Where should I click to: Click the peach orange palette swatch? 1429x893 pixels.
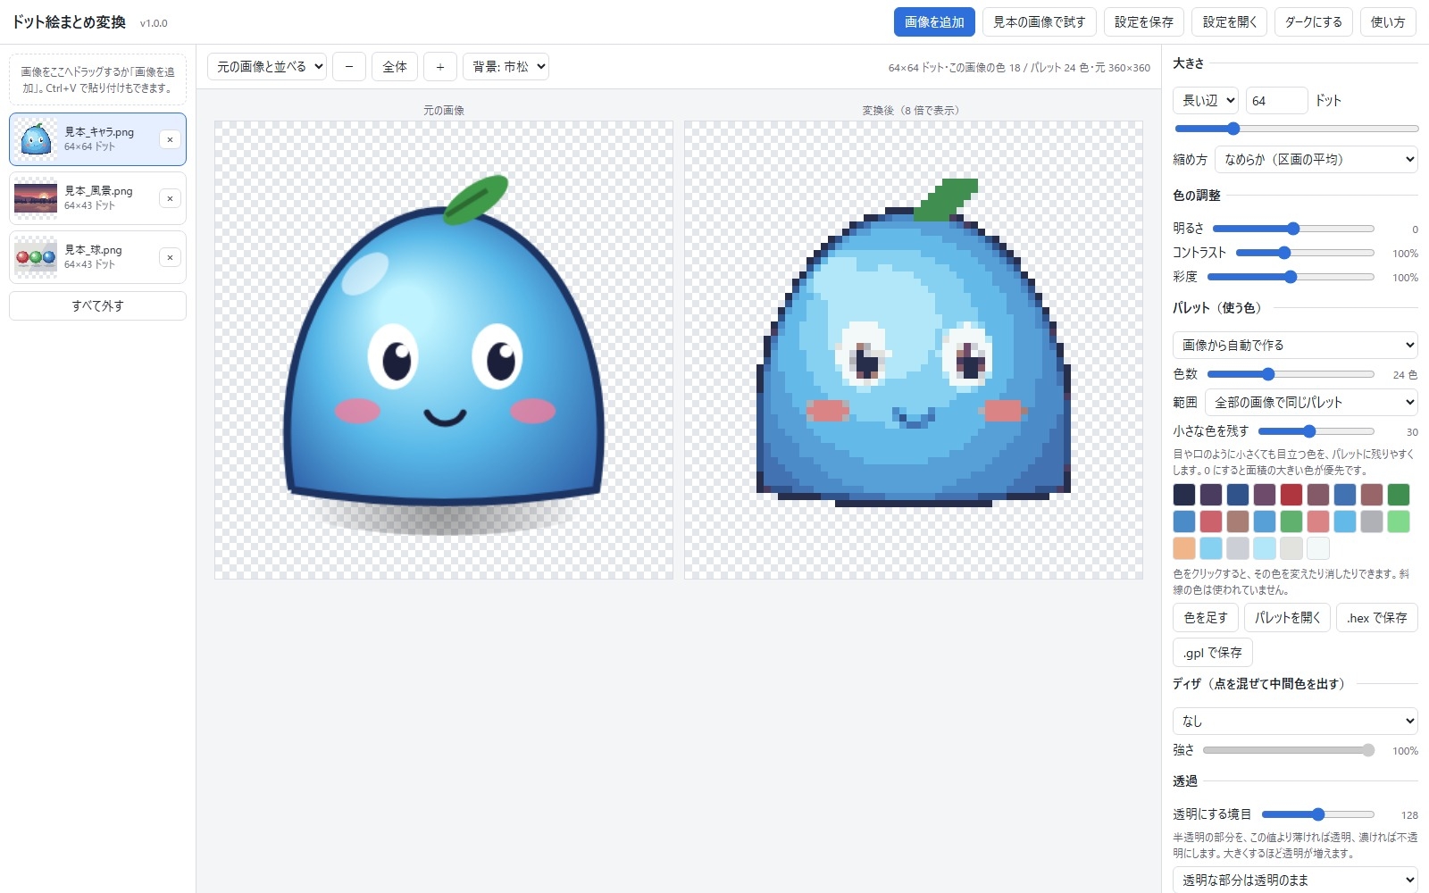[x=1184, y=548]
